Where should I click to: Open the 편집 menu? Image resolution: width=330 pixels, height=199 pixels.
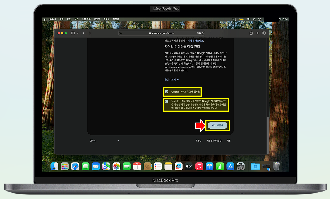pos(69,19)
